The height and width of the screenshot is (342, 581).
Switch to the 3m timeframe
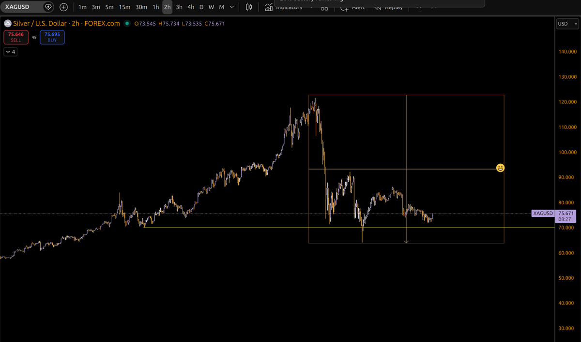coord(96,7)
